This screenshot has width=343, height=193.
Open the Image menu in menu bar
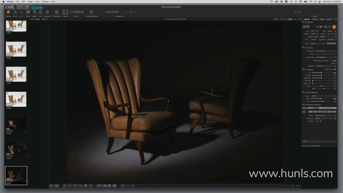coord(30,1)
